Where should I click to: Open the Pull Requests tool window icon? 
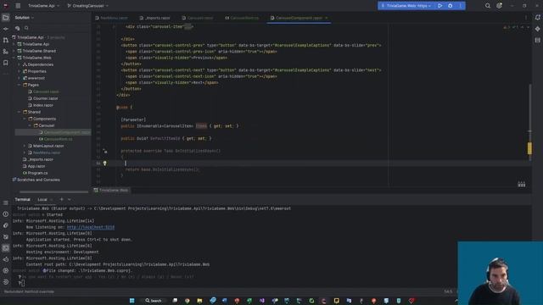pos(6,40)
